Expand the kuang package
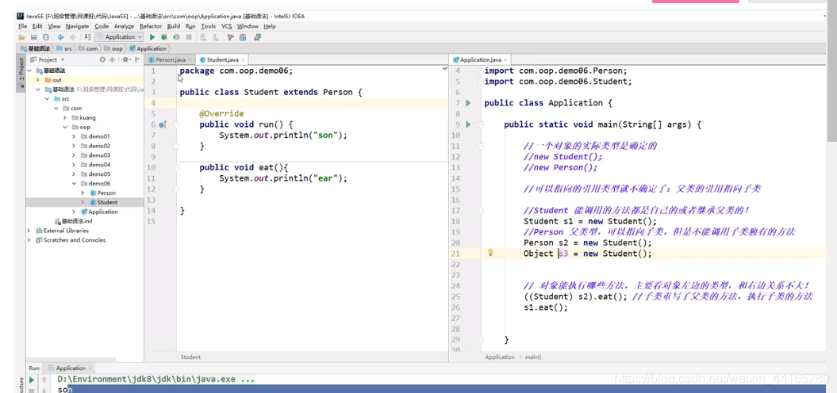The height and width of the screenshot is (393, 837). [x=65, y=117]
